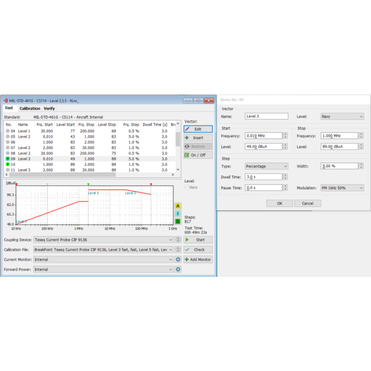
Task: Click the Check calibration icon
Action: (188, 249)
